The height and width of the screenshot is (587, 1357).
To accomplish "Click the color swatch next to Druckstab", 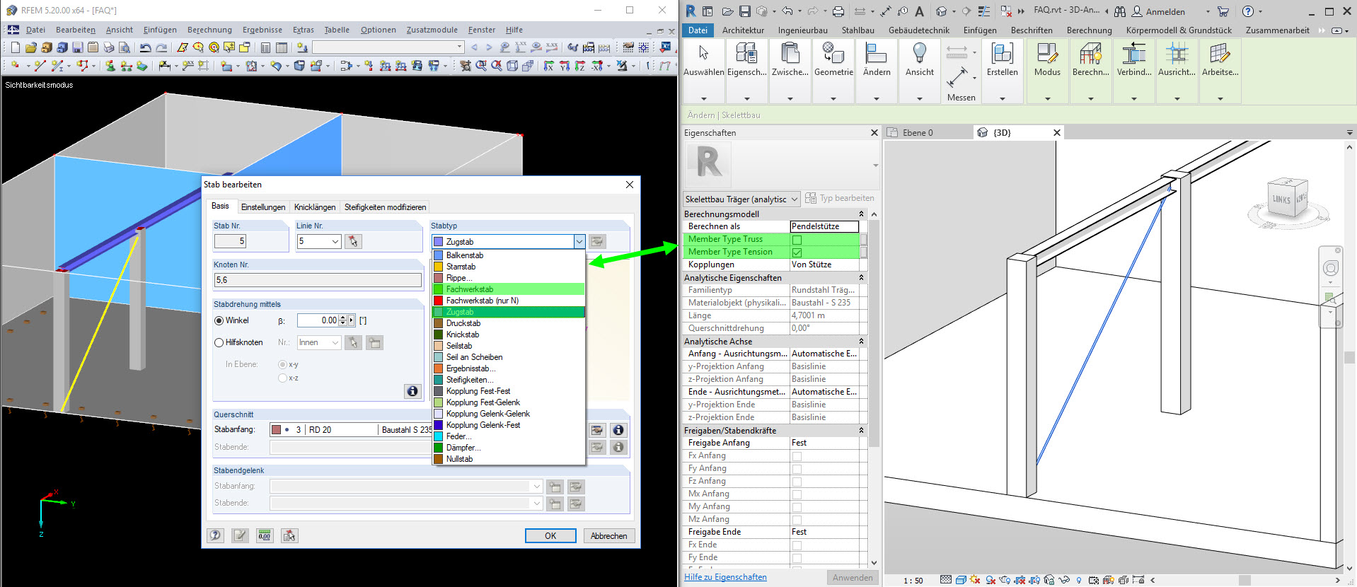I will click(439, 323).
